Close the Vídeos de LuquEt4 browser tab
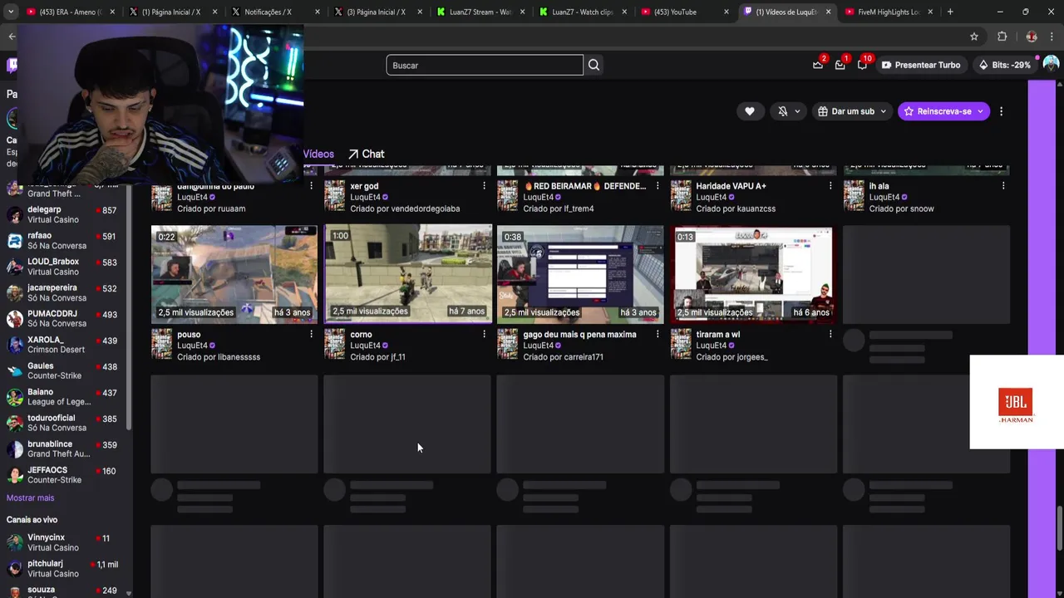 point(828,12)
